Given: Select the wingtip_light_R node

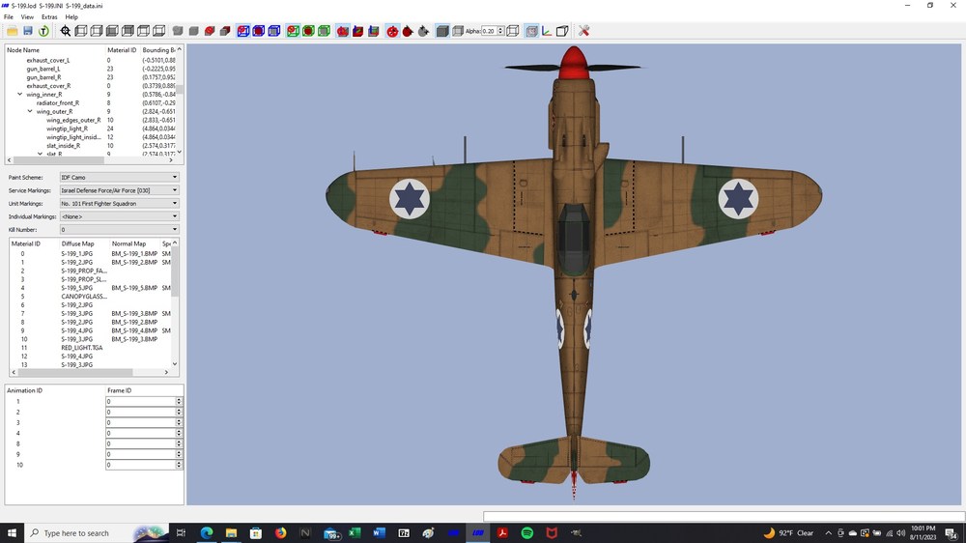Looking at the screenshot, I should (67, 129).
